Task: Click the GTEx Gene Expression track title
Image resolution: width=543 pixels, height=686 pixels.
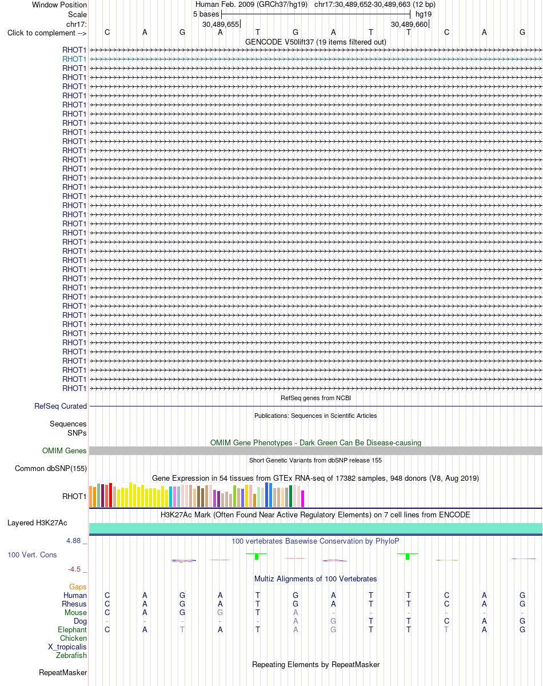Action: coord(316,478)
